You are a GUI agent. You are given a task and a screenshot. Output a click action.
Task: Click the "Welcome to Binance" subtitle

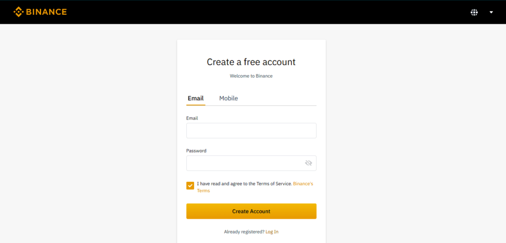coord(251,76)
